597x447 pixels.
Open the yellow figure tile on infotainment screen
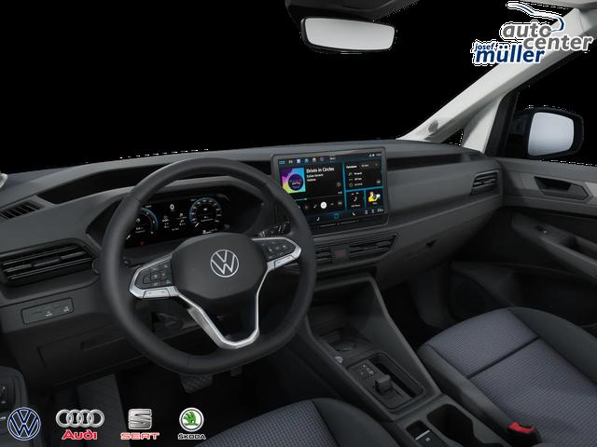point(374,198)
